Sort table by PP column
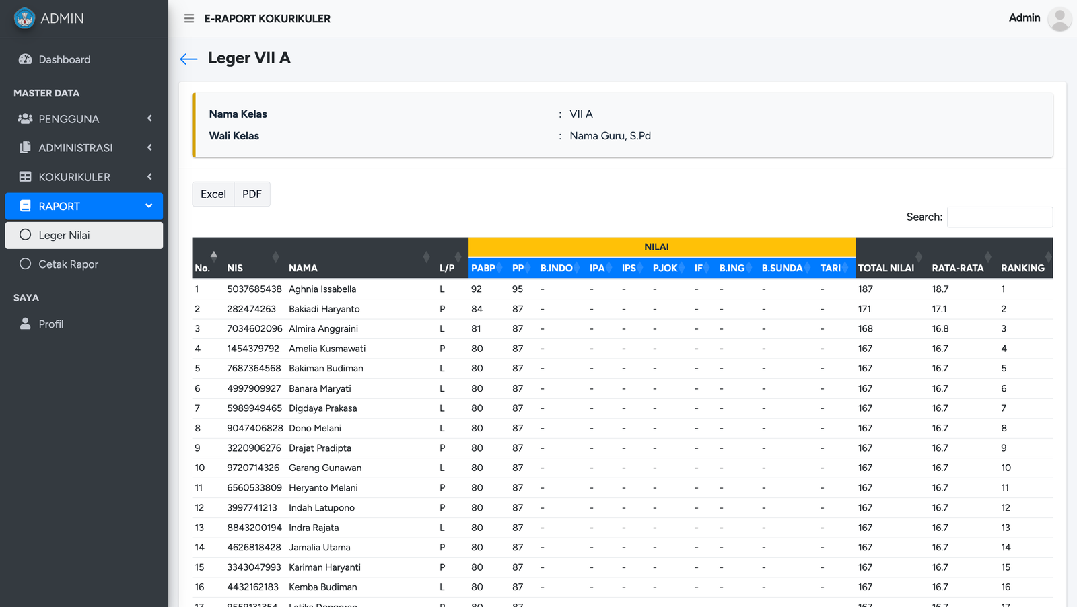Viewport: 1077px width, 607px height. 522,268
